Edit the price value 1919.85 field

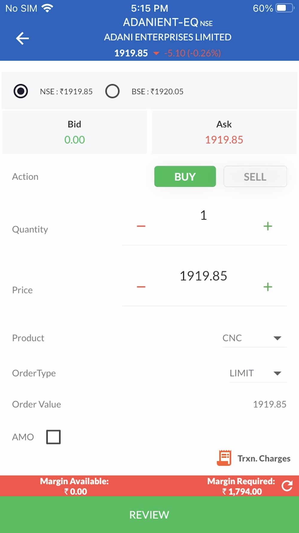pyautogui.click(x=204, y=276)
